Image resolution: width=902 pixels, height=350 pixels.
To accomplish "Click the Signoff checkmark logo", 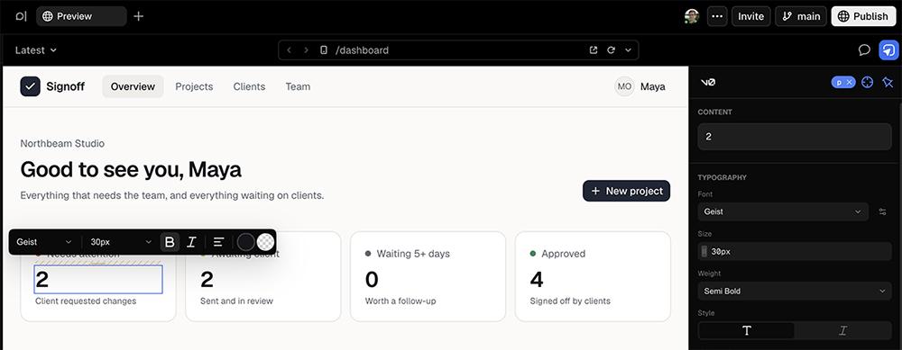I will pos(30,86).
